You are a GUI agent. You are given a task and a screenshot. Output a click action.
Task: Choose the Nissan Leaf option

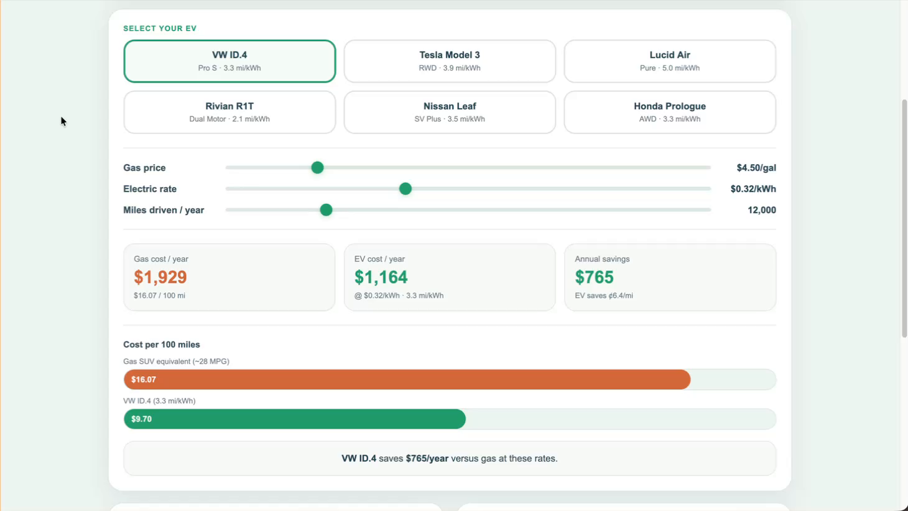(x=450, y=112)
